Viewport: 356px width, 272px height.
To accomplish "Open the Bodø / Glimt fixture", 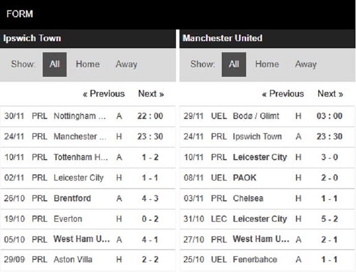I will [267, 116].
